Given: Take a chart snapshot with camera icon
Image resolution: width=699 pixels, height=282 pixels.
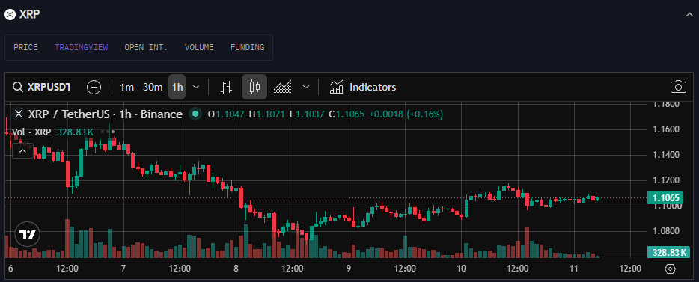Looking at the screenshot, I should [x=678, y=87].
